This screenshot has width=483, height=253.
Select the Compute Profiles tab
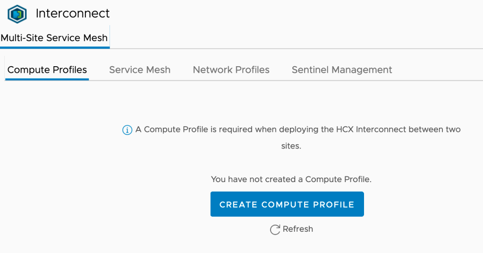[47, 70]
